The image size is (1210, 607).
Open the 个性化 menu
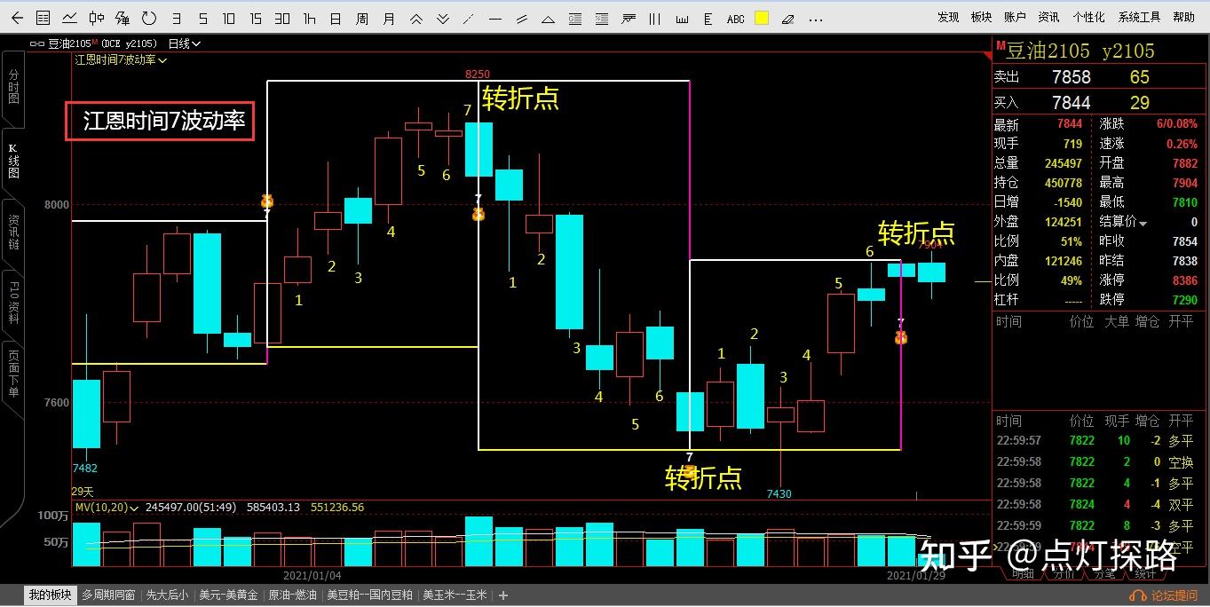pos(1088,17)
